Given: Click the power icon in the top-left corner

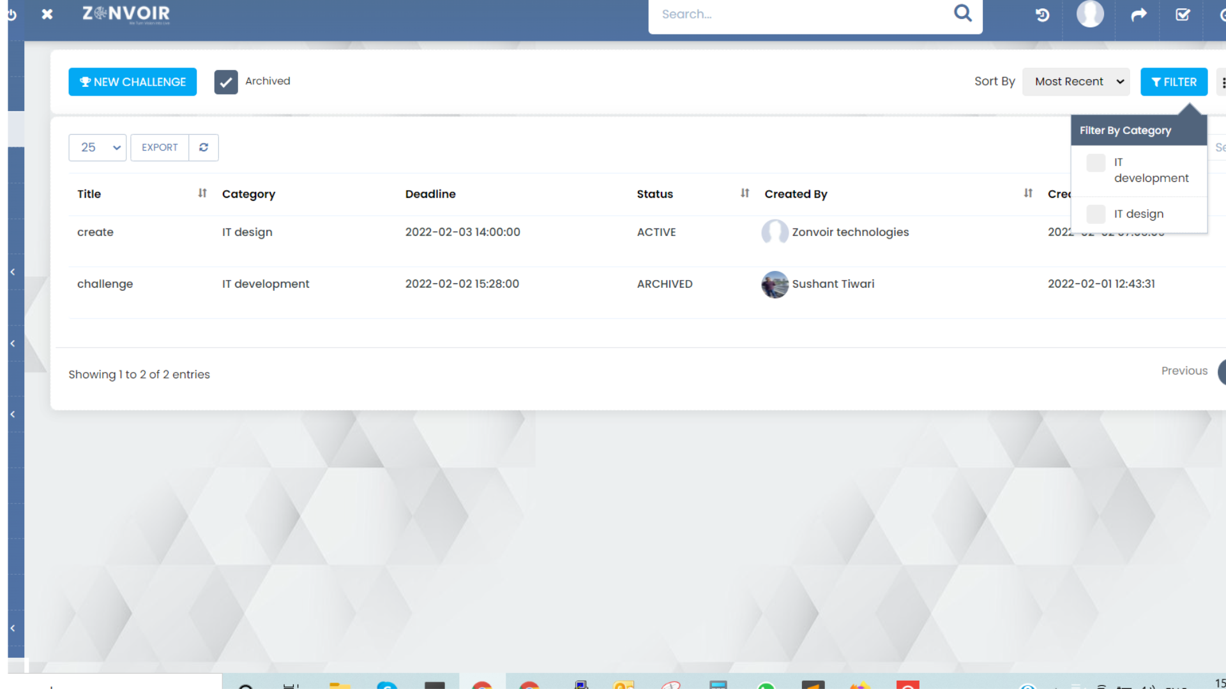Looking at the screenshot, I should [x=11, y=14].
